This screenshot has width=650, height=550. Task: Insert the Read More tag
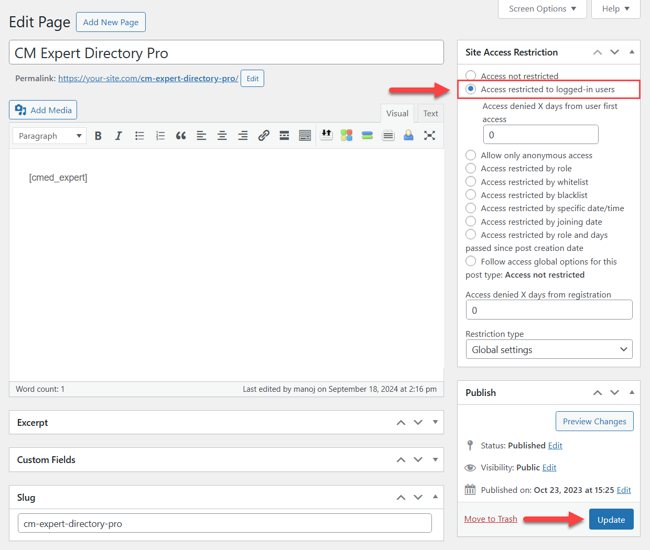pyautogui.click(x=284, y=136)
